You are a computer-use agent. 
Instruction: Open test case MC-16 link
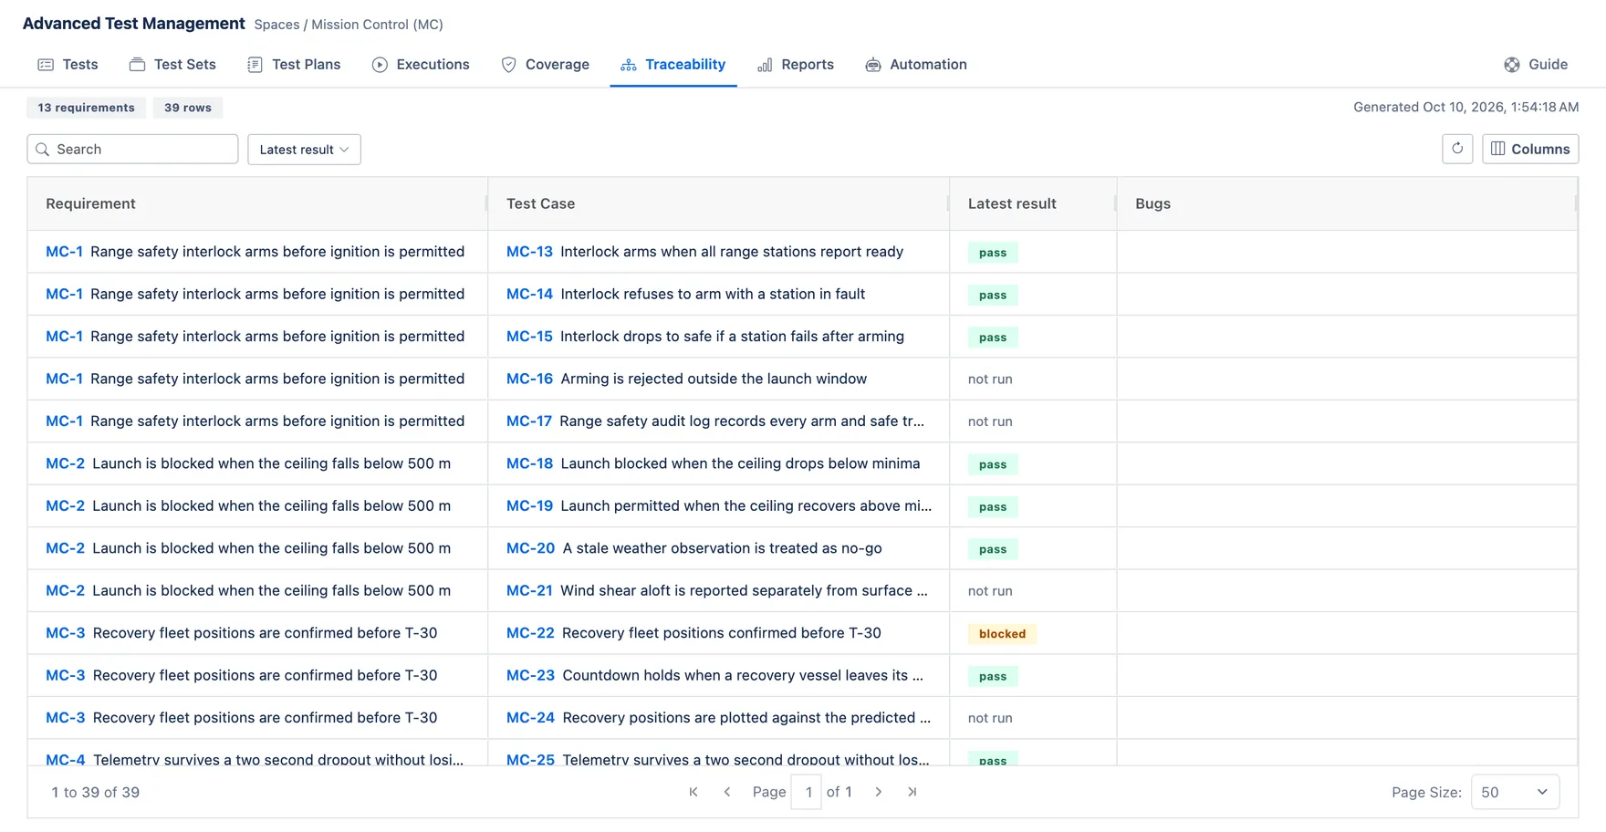[x=529, y=379]
